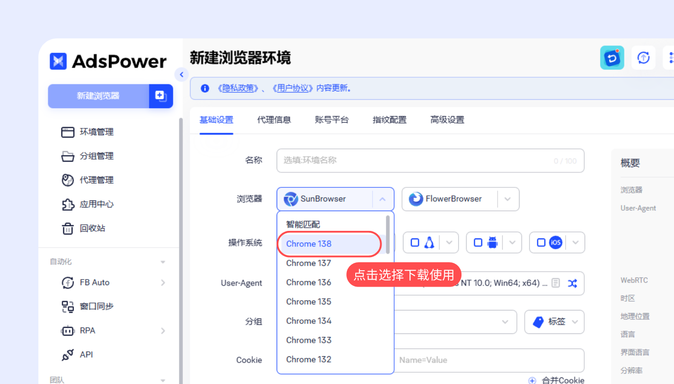
Task: Expand the FB Auto submenu arrow
Action: coord(163,282)
